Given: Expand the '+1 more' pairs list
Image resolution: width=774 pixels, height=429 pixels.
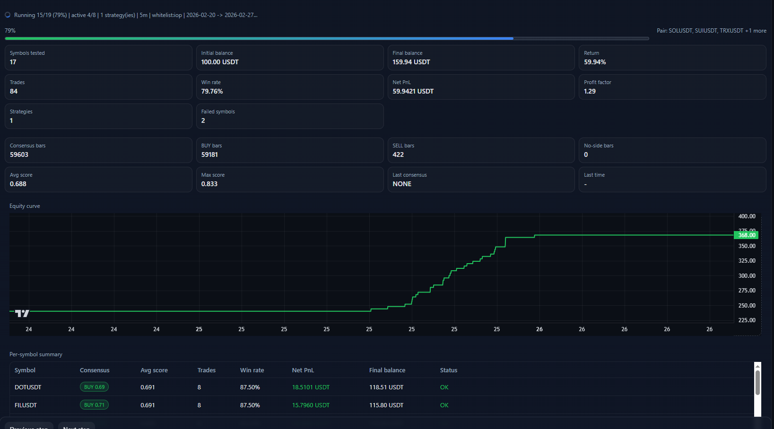Looking at the screenshot, I should 757,30.
